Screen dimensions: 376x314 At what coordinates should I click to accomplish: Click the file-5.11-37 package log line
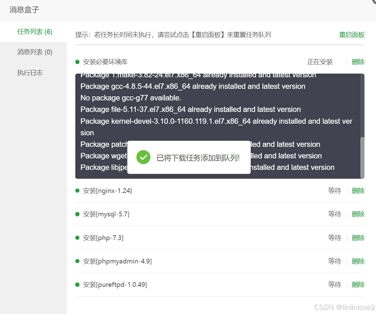[191, 109]
